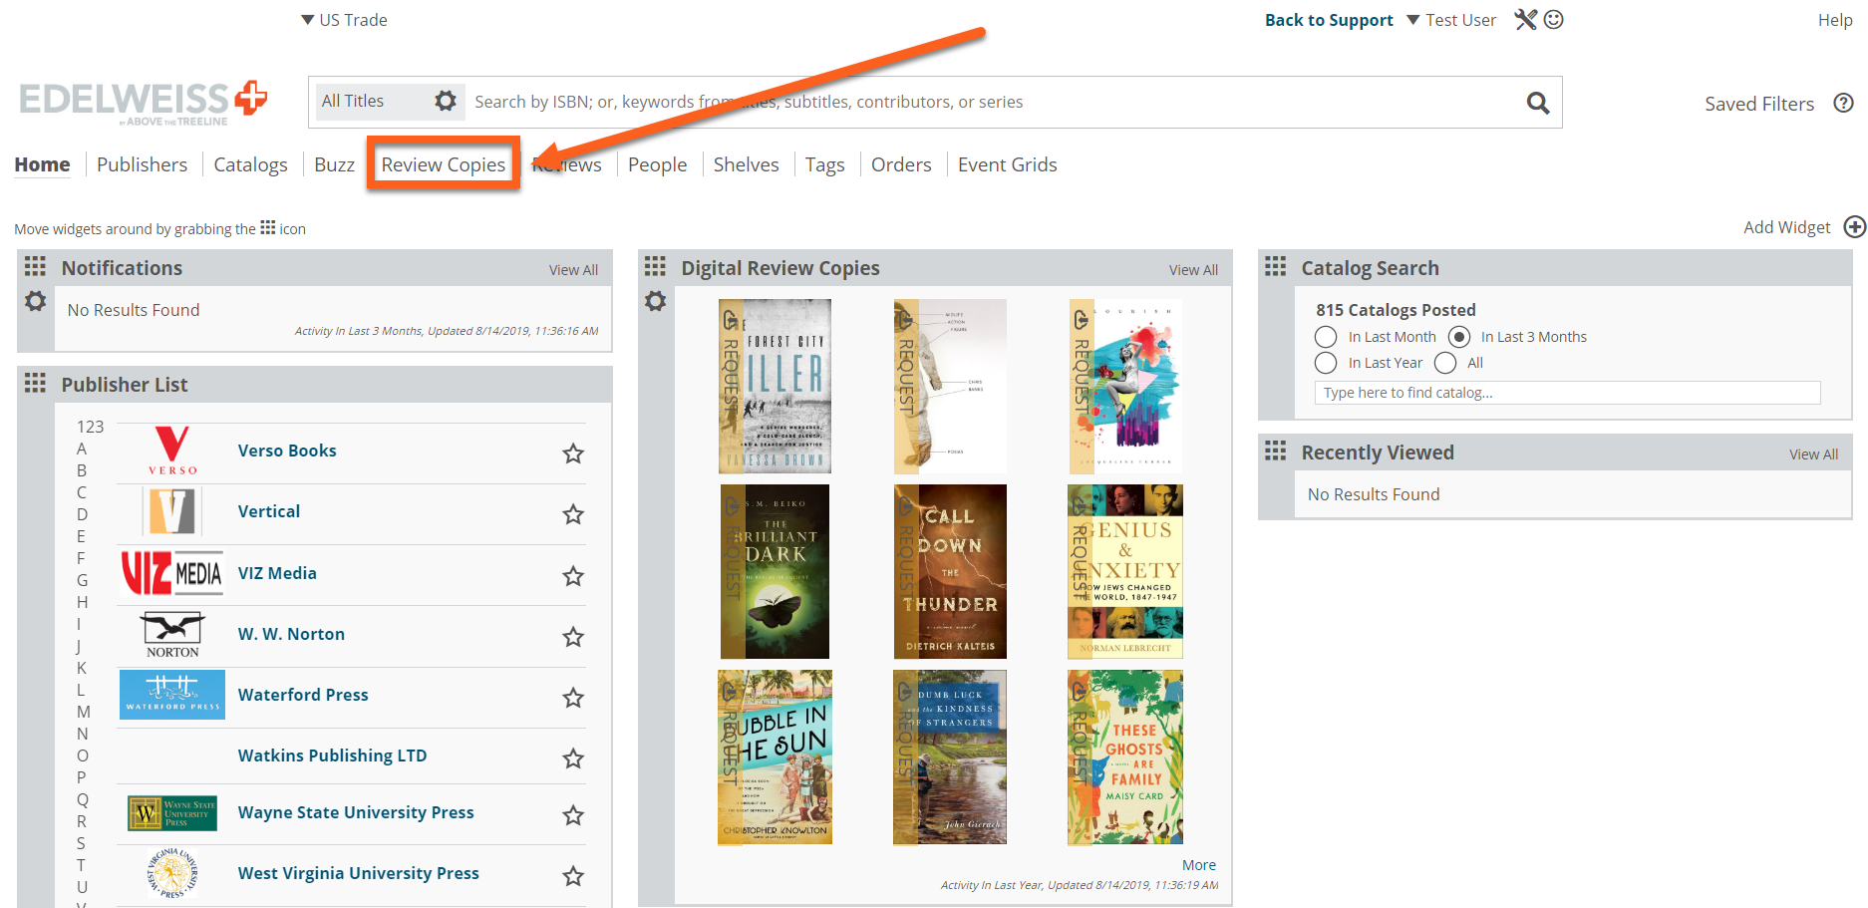Open the Orders tab

[x=901, y=164]
